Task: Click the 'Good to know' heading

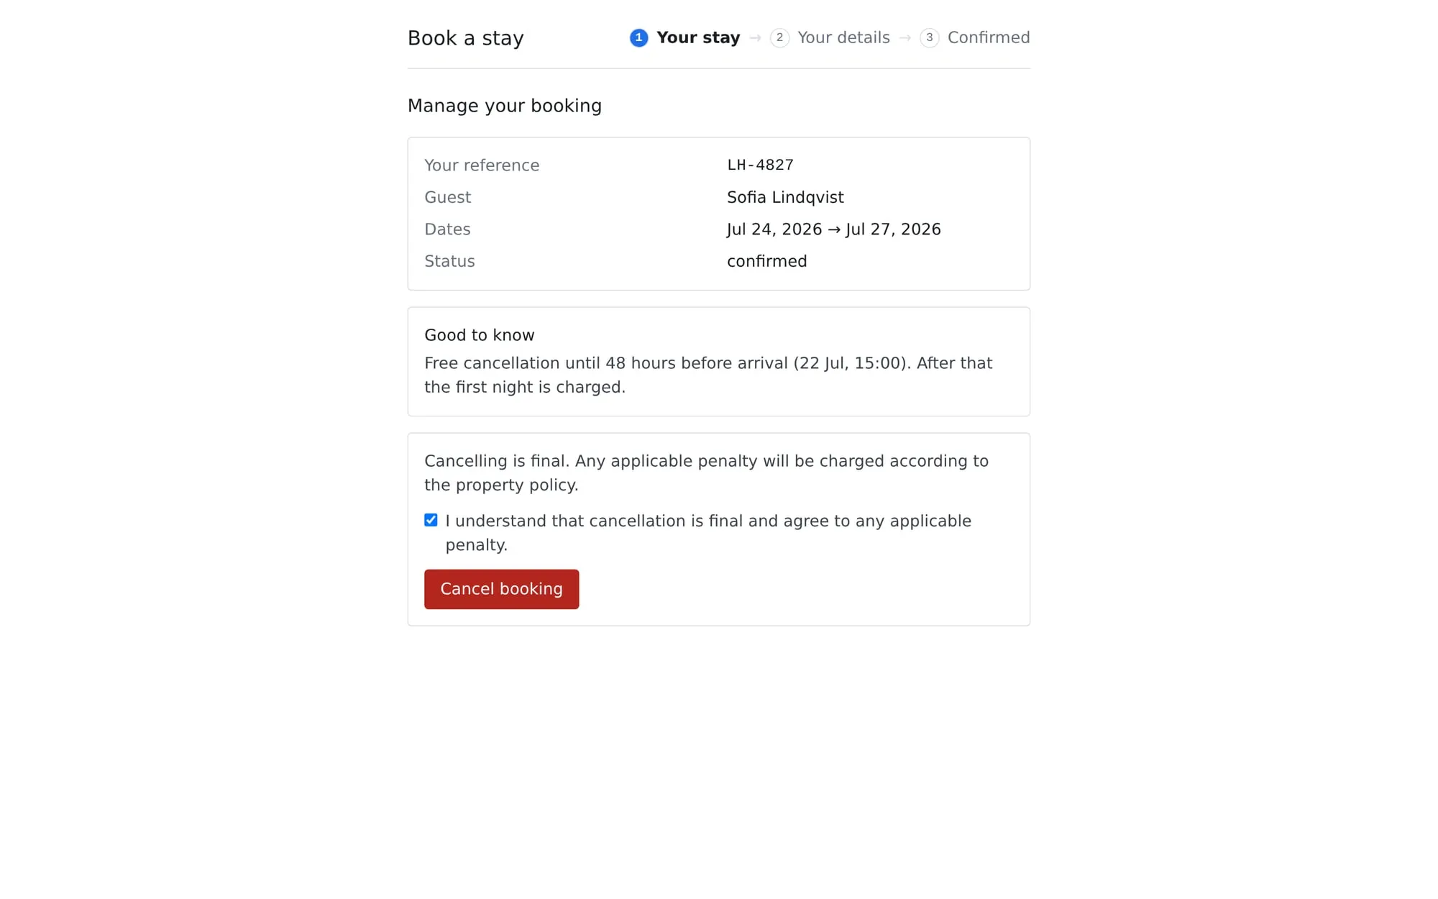Action: click(x=480, y=335)
